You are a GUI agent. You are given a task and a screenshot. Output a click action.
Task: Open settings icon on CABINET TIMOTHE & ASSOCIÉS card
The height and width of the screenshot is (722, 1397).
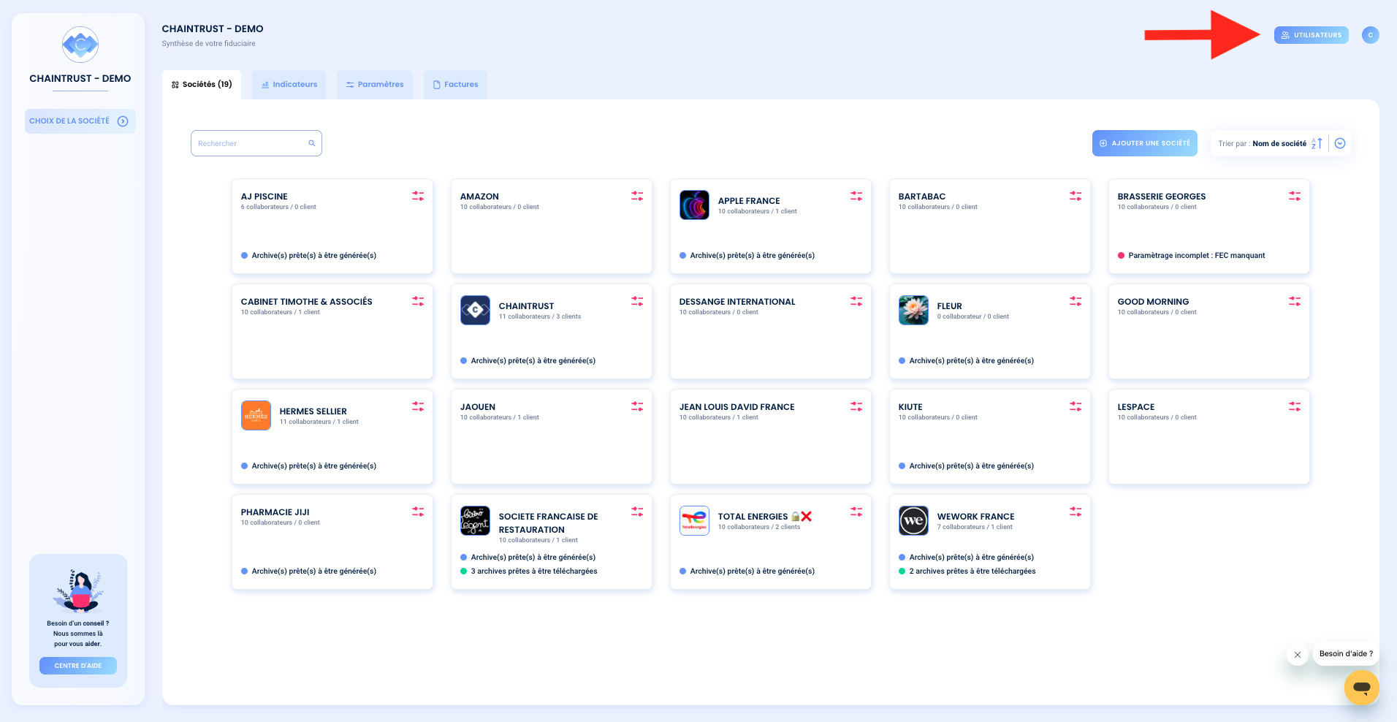point(418,301)
